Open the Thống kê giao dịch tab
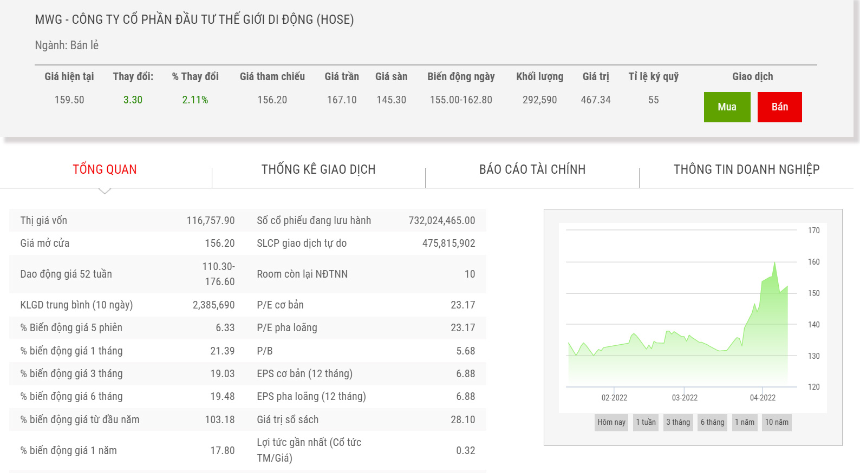This screenshot has width=860, height=473. click(318, 169)
